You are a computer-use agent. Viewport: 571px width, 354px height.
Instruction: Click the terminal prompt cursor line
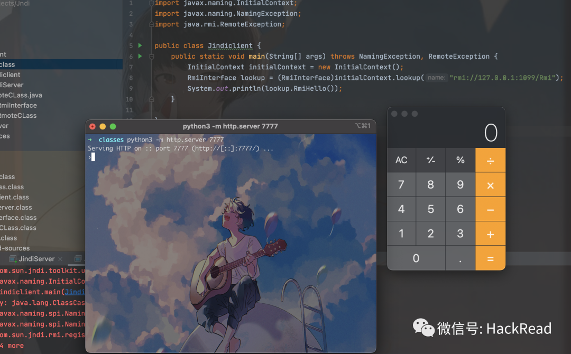click(91, 157)
